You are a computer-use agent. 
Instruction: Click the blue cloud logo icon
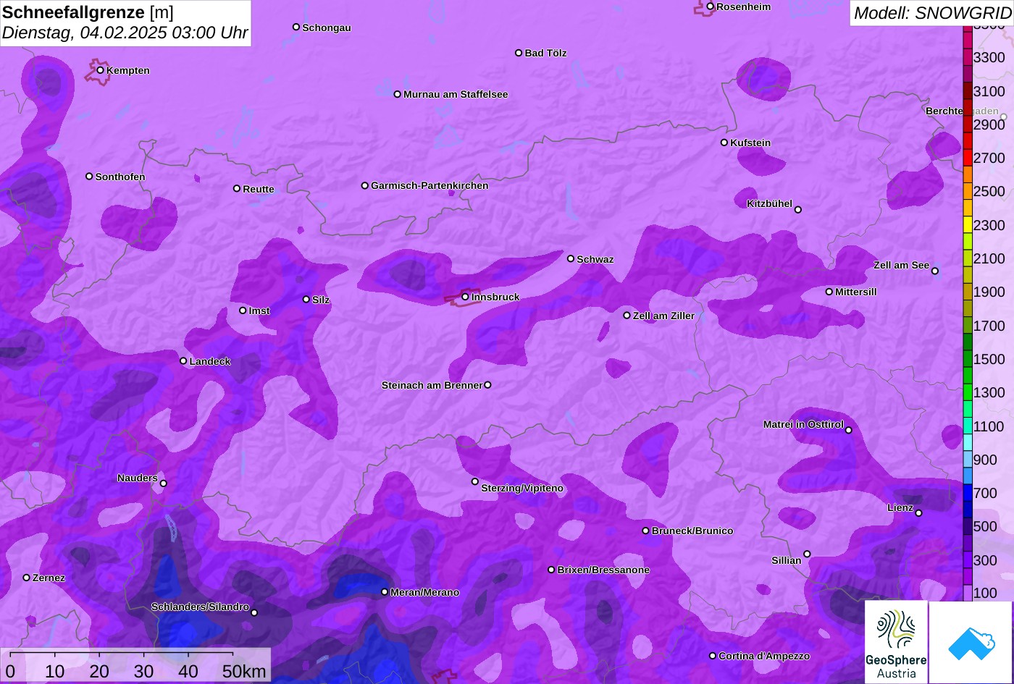971,642
